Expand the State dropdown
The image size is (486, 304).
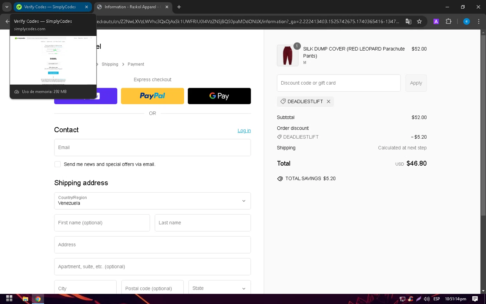(x=220, y=288)
